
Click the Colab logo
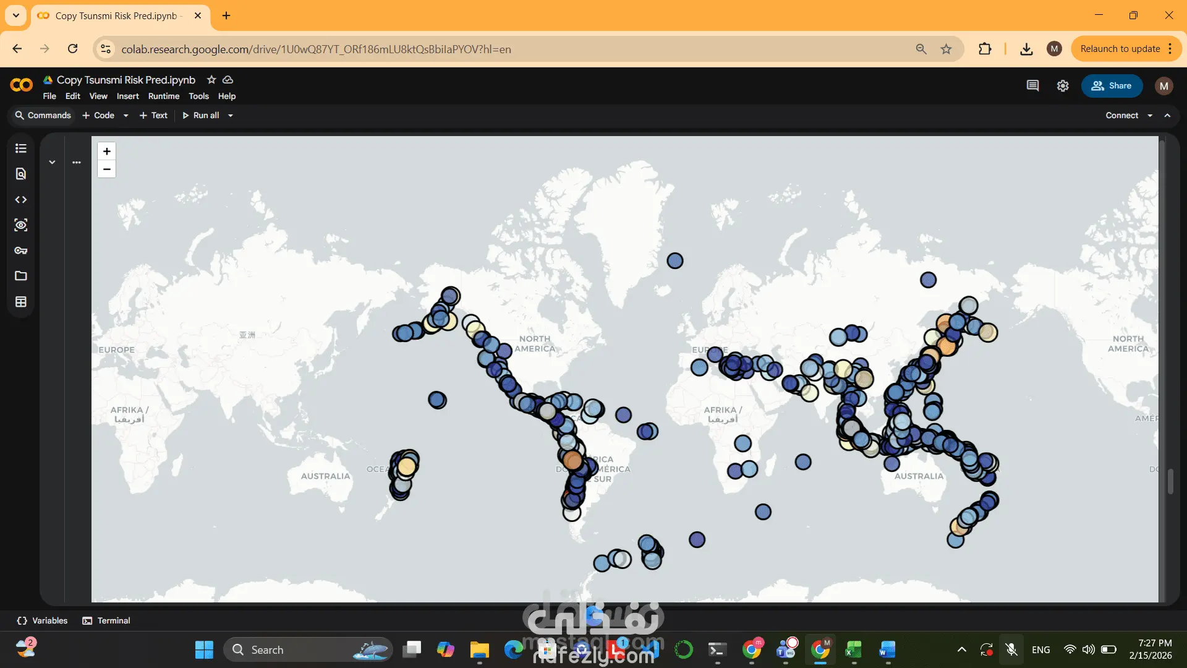(22, 85)
